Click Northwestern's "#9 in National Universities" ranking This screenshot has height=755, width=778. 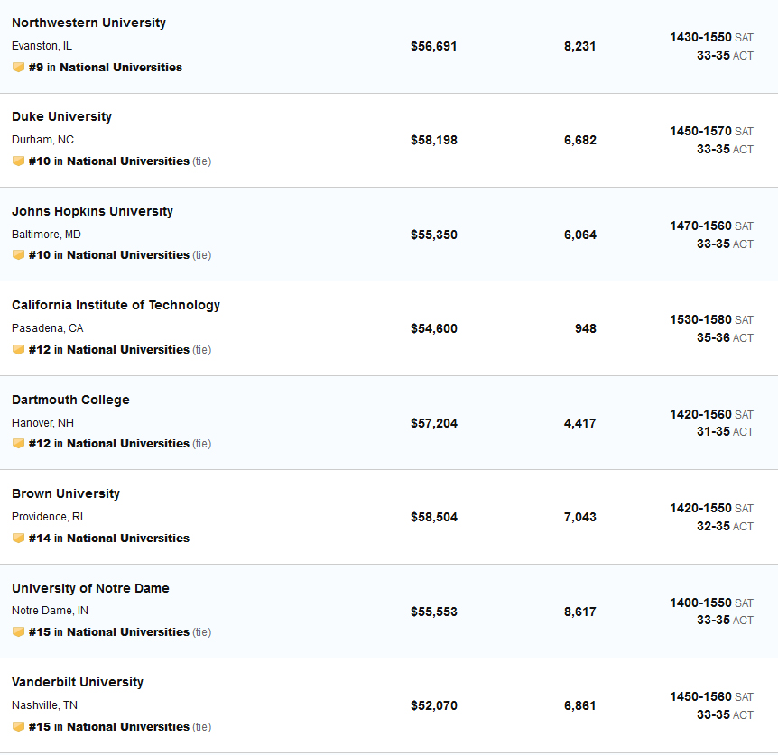pyautogui.click(x=105, y=68)
